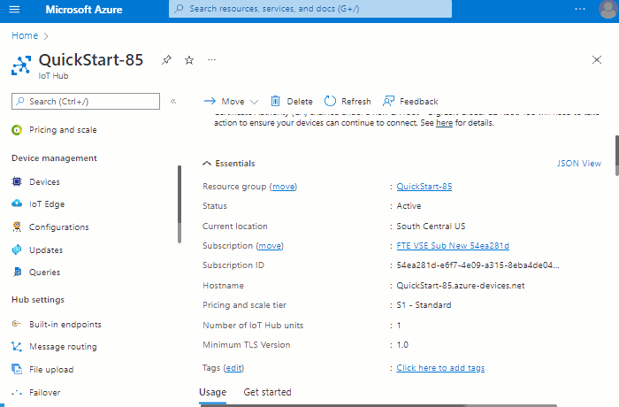This screenshot has width=619, height=407.
Task: Open Message routing settings
Action: 63,347
